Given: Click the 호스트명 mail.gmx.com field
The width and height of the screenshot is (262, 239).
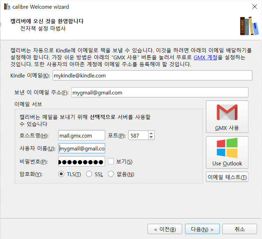Looking at the screenshot, I should coord(82,135).
